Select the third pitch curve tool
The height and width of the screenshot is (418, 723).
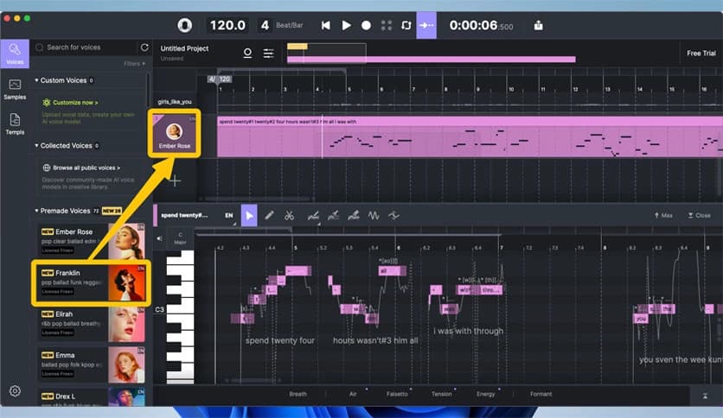click(x=354, y=215)
